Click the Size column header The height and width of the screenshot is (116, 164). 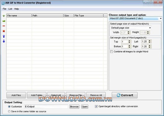pyautogui.click(x=68, y=15)
